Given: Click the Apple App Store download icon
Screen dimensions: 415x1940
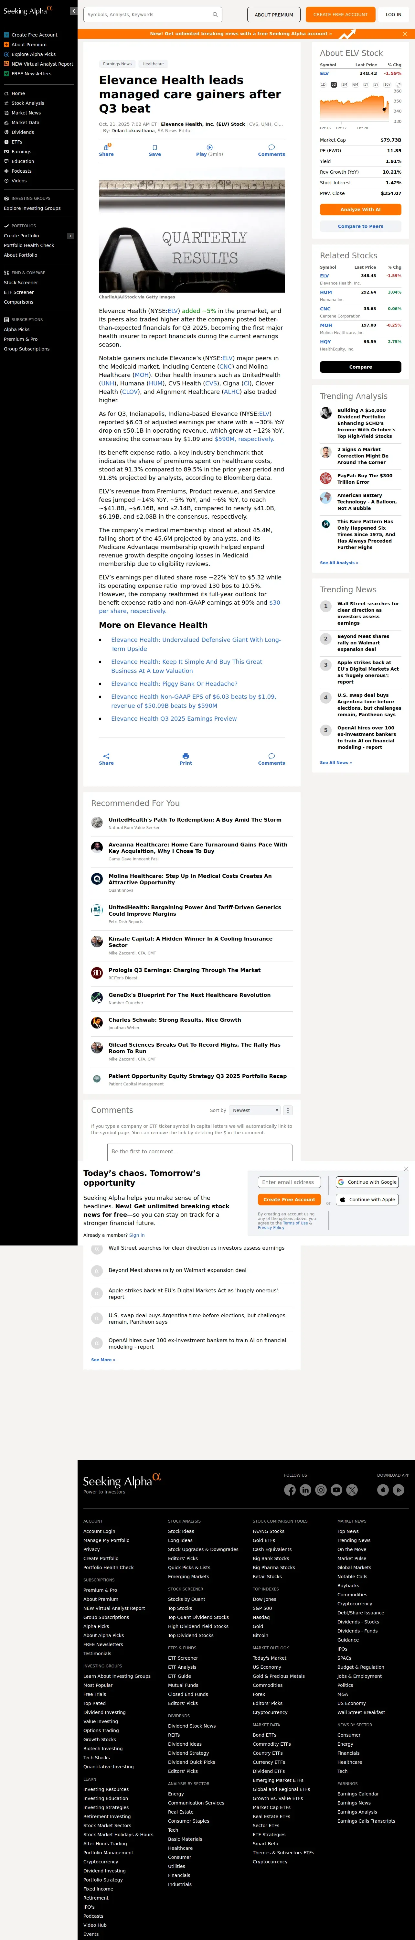Looking at the screenshot, I should tap(383, 1490).
